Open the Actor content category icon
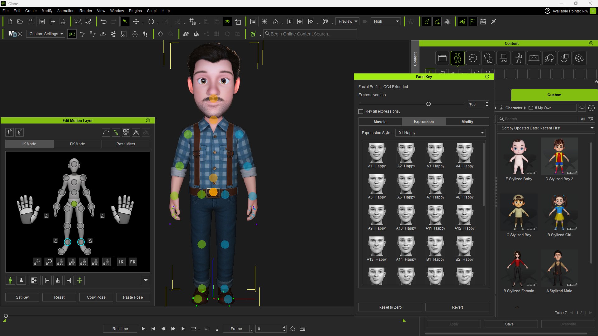 coord(458,58)
